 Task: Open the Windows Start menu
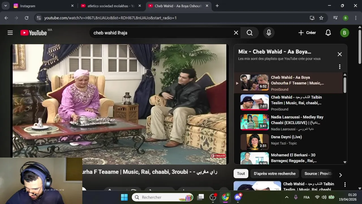124,197
